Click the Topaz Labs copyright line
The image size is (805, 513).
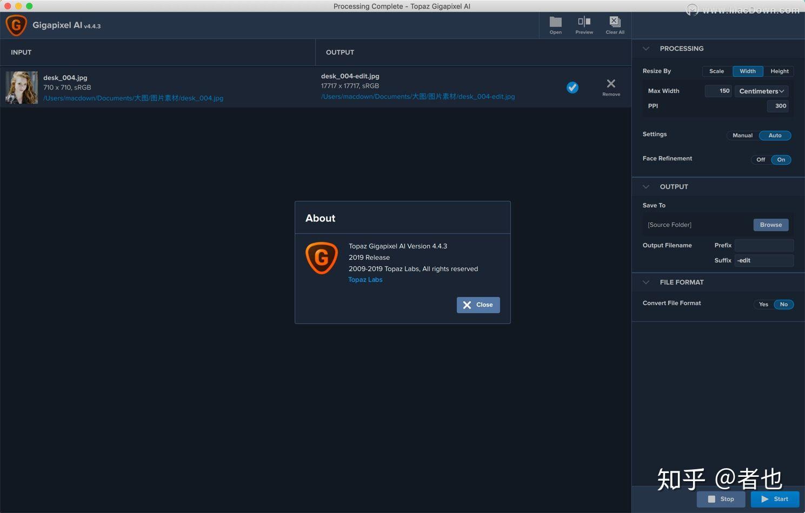tap(413, 269)
